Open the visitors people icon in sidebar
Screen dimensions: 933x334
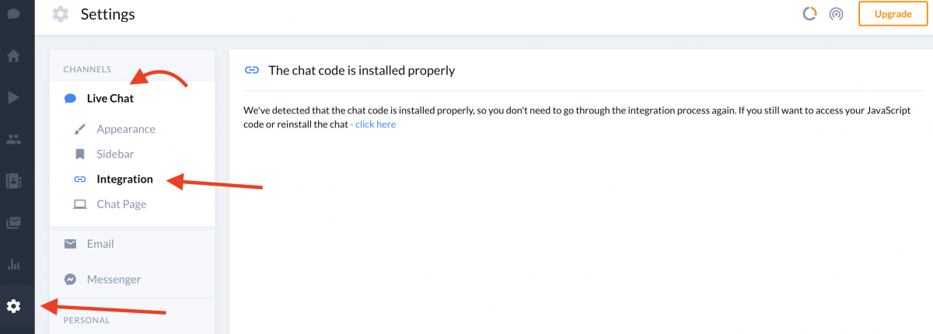coord(13,140)
